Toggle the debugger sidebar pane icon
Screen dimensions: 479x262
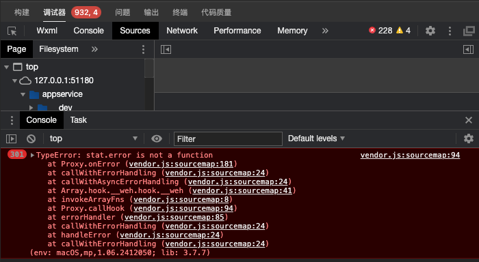point(468,49)
